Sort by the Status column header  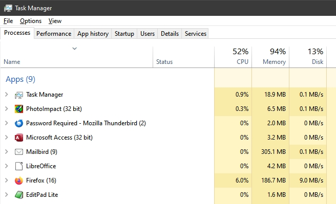184,57
